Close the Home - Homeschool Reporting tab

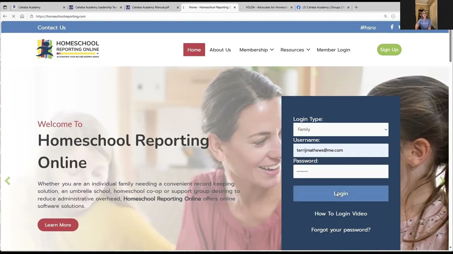[x=234, y=7]
